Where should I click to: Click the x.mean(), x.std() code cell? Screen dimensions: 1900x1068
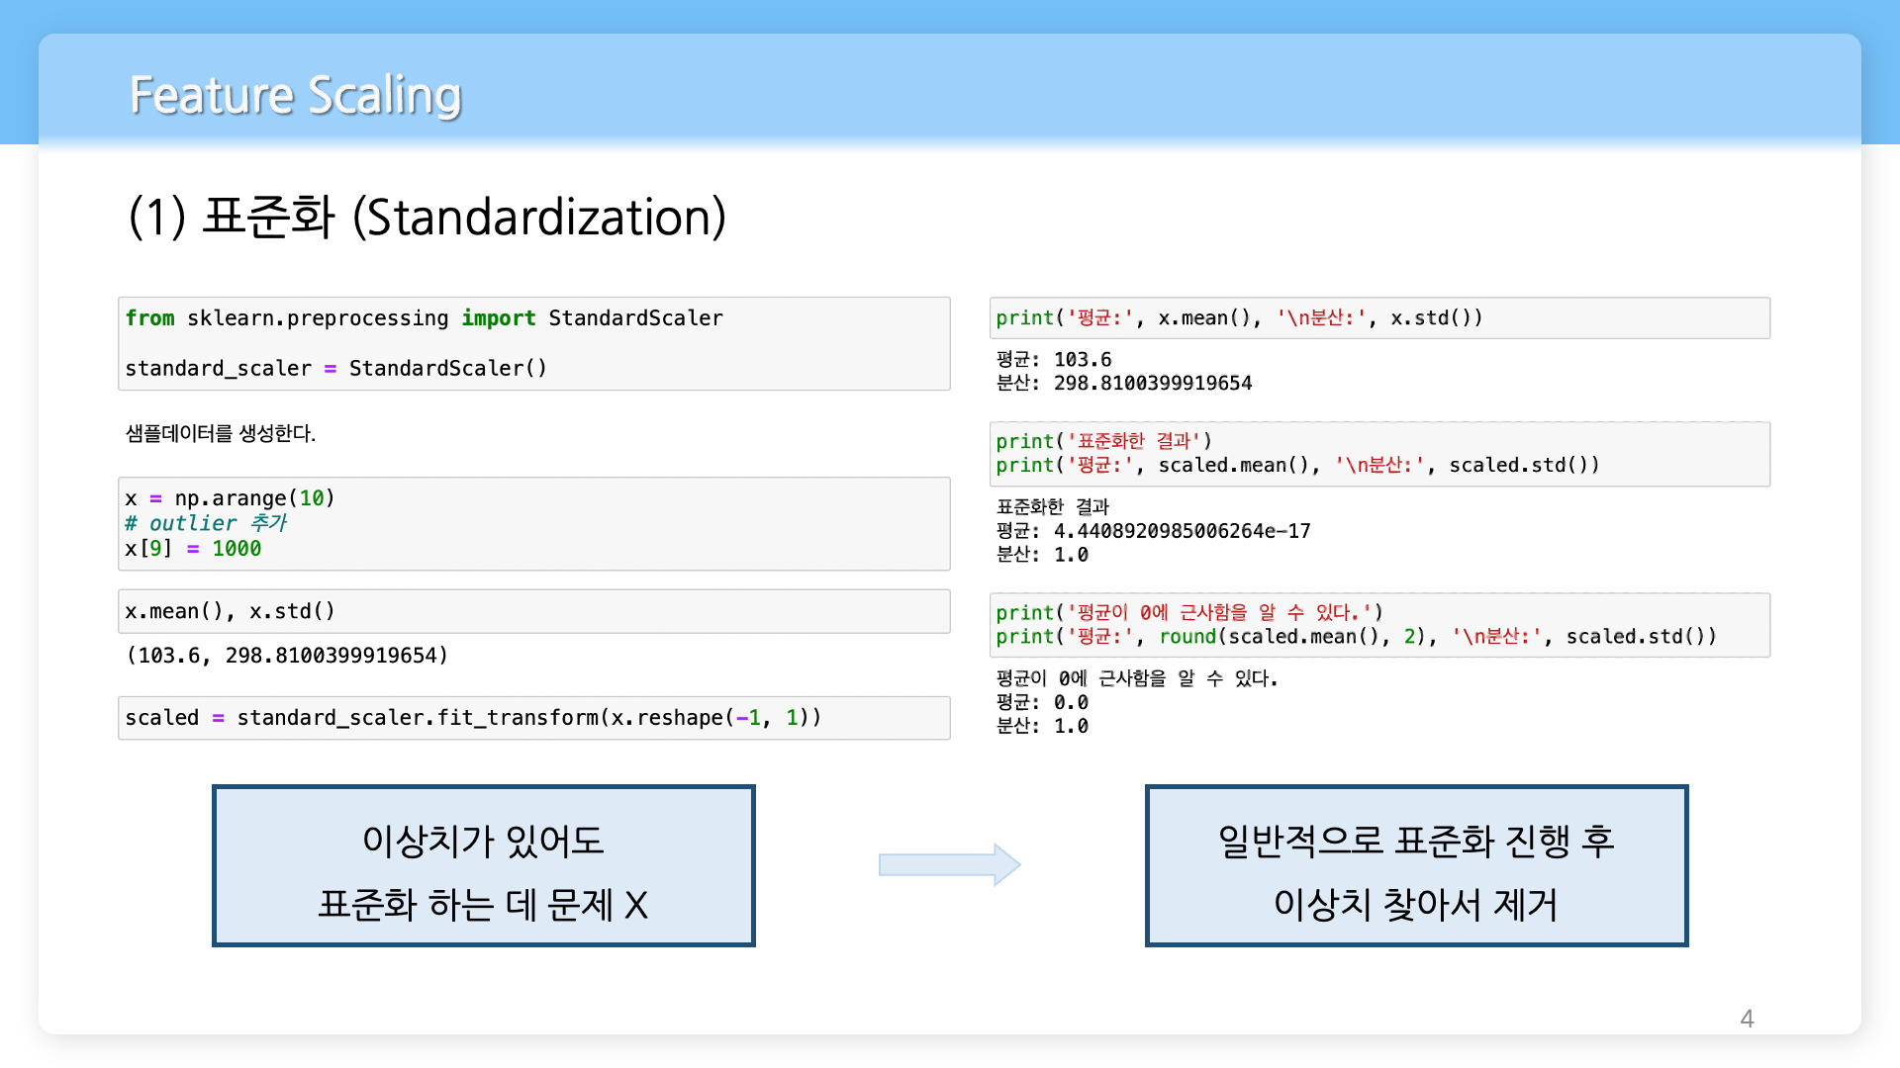(x=533, y=611)
